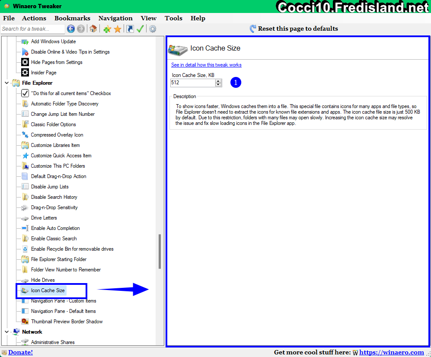The height and width of the screenshot is (357, 431).
Task: Click the File Explorer category label
Action: pos(37,83)
